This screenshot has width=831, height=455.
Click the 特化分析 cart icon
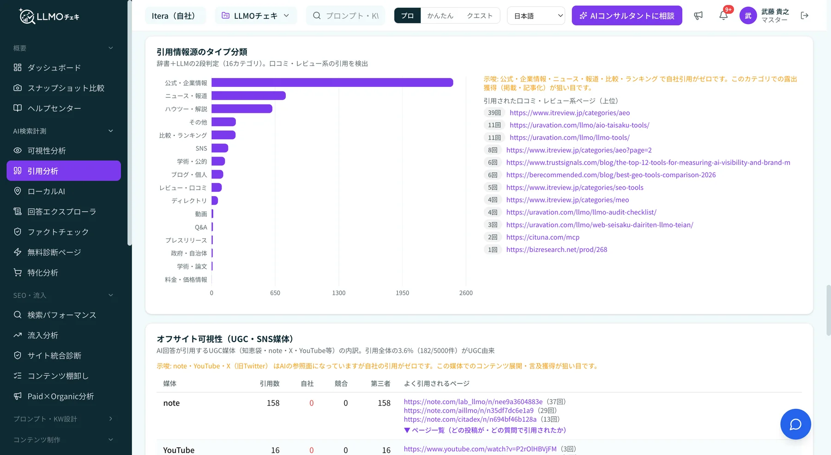[18, 272]
